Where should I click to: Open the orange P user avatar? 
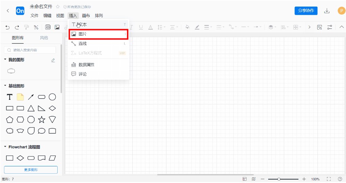coord(341,10)
